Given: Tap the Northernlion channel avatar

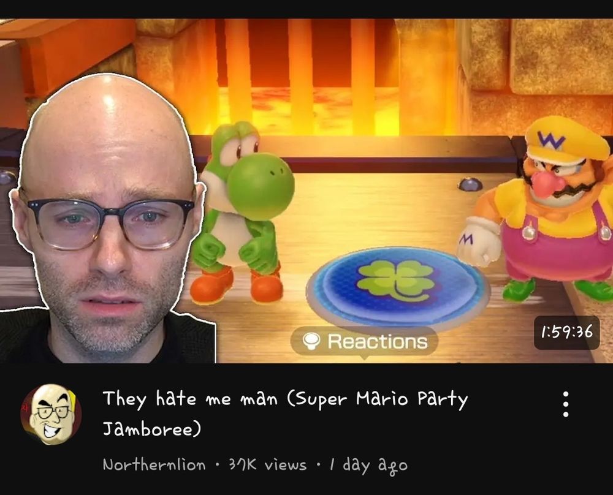Looking at the screenshot, I should [x=51, y=414].
